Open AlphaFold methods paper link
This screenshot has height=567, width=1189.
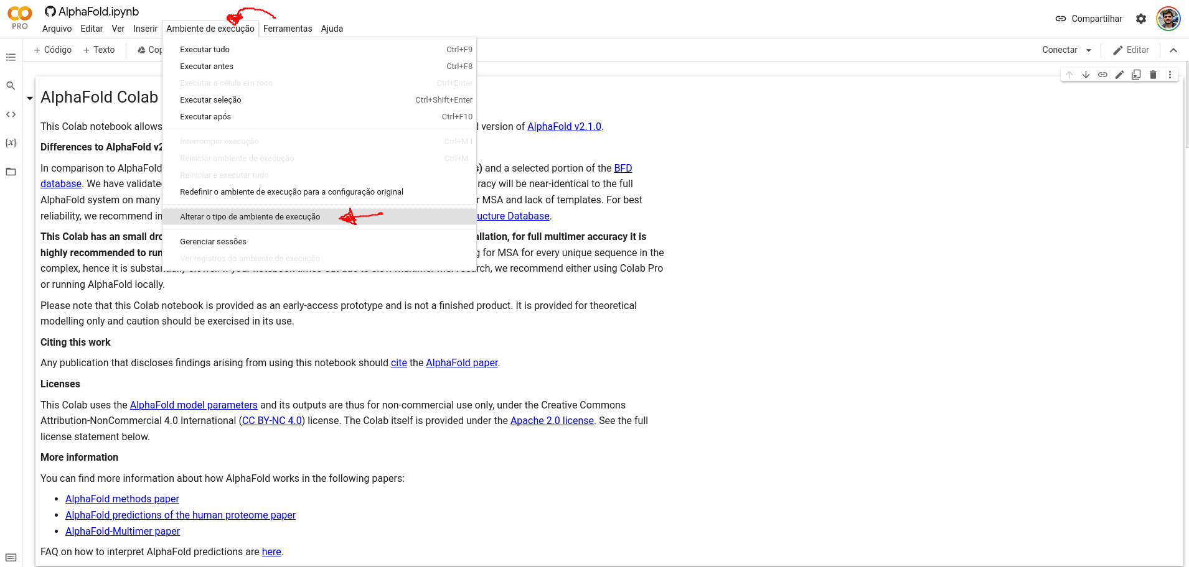[122, 499]
